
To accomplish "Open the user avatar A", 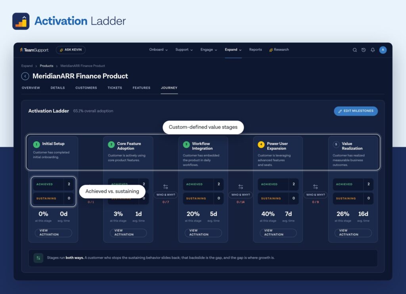I will 383,50.
